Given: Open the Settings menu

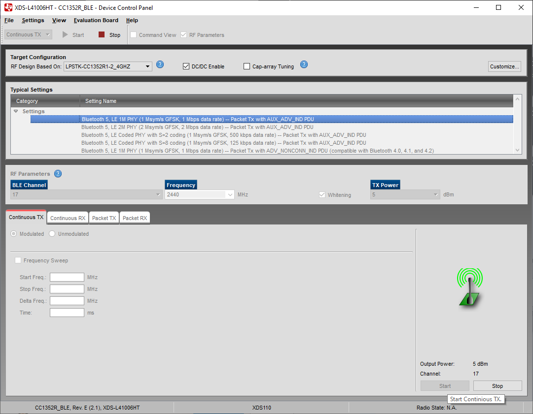Looking at the screenshot, I should pyautogui.click(x=33, y=20).
